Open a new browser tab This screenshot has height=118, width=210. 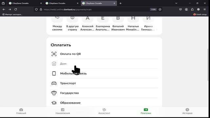[120, 3]
